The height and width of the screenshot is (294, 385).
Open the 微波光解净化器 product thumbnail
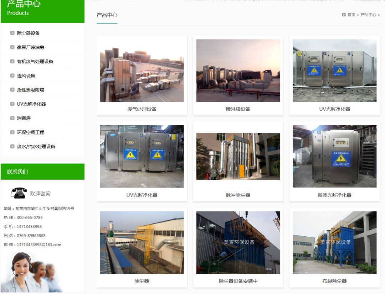334,156
